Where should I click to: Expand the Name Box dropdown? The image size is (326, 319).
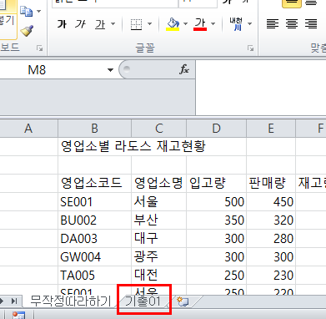click(x=110, y=70)
